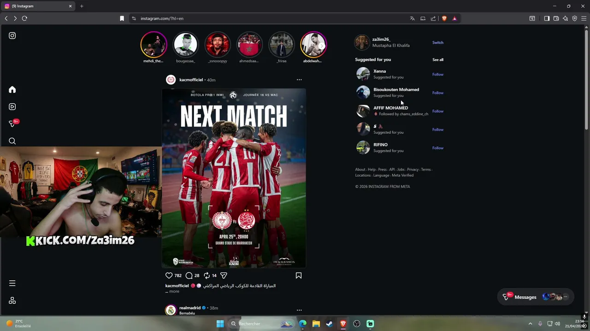The height and width of the screenshot is (331, 590).
Task: Switch to the Instagram browser tab
Action: (38, 6)
